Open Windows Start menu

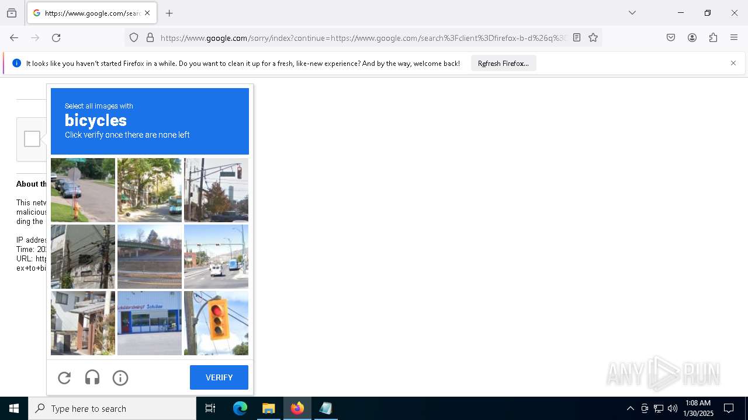point(14,408)
